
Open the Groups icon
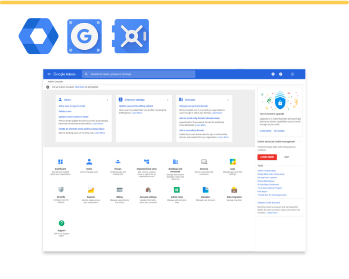point(118,162)
